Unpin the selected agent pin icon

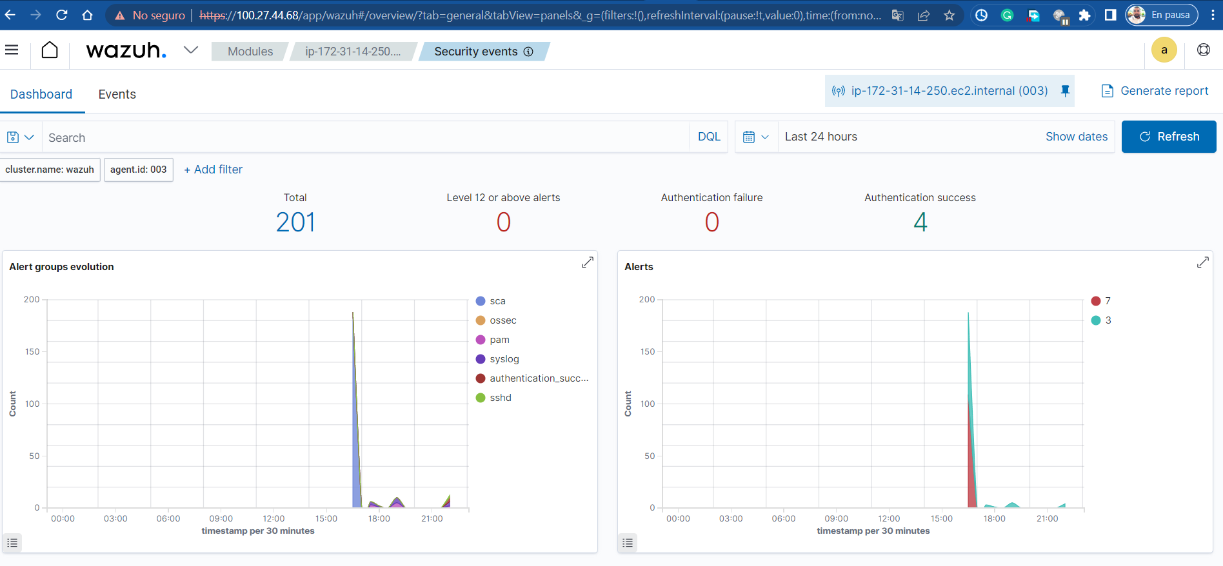pos(1065,91)
